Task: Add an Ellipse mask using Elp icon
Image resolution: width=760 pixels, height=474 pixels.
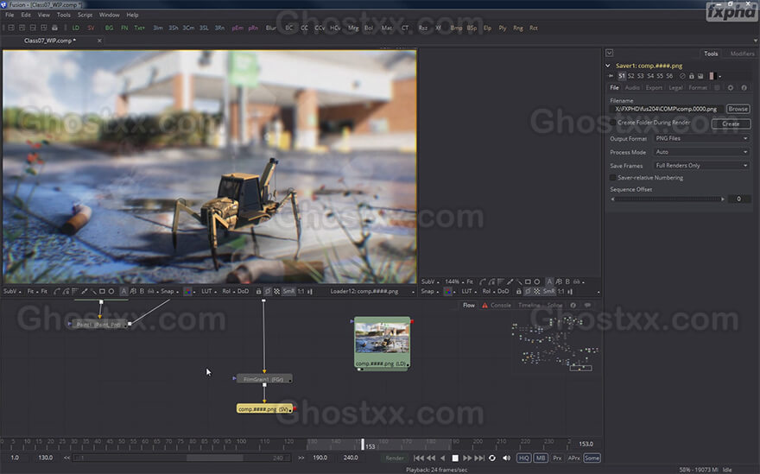Action: click(488, 28)
